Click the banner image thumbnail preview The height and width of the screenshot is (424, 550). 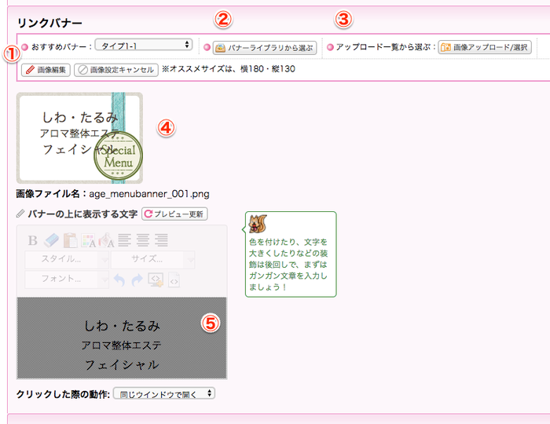[x=79, y=137]
